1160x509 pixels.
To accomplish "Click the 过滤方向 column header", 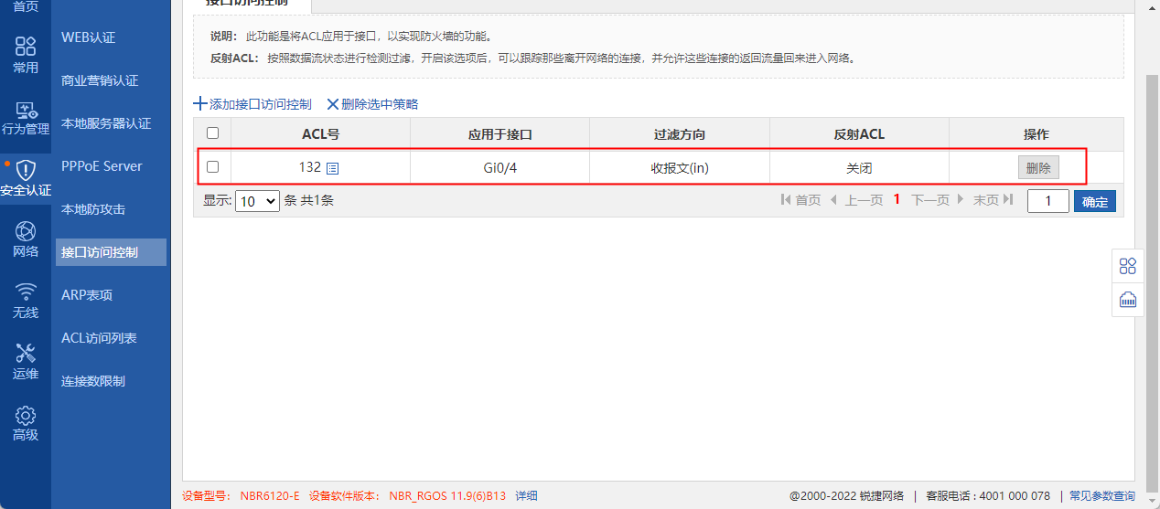I will pyautogui.click(x=680, y=134).
